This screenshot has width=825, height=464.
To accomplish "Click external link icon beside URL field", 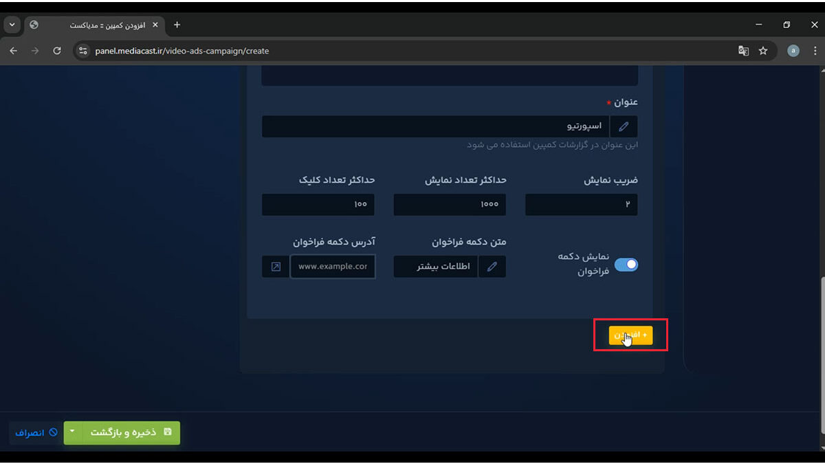I will pyautogui.click(x=276, y=267).
